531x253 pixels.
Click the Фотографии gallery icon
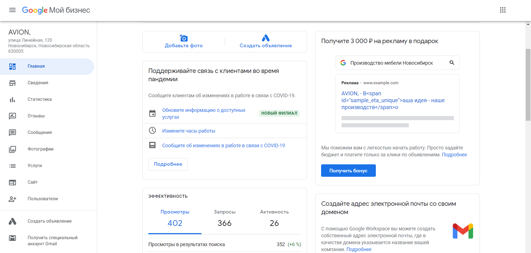[12, 149]
